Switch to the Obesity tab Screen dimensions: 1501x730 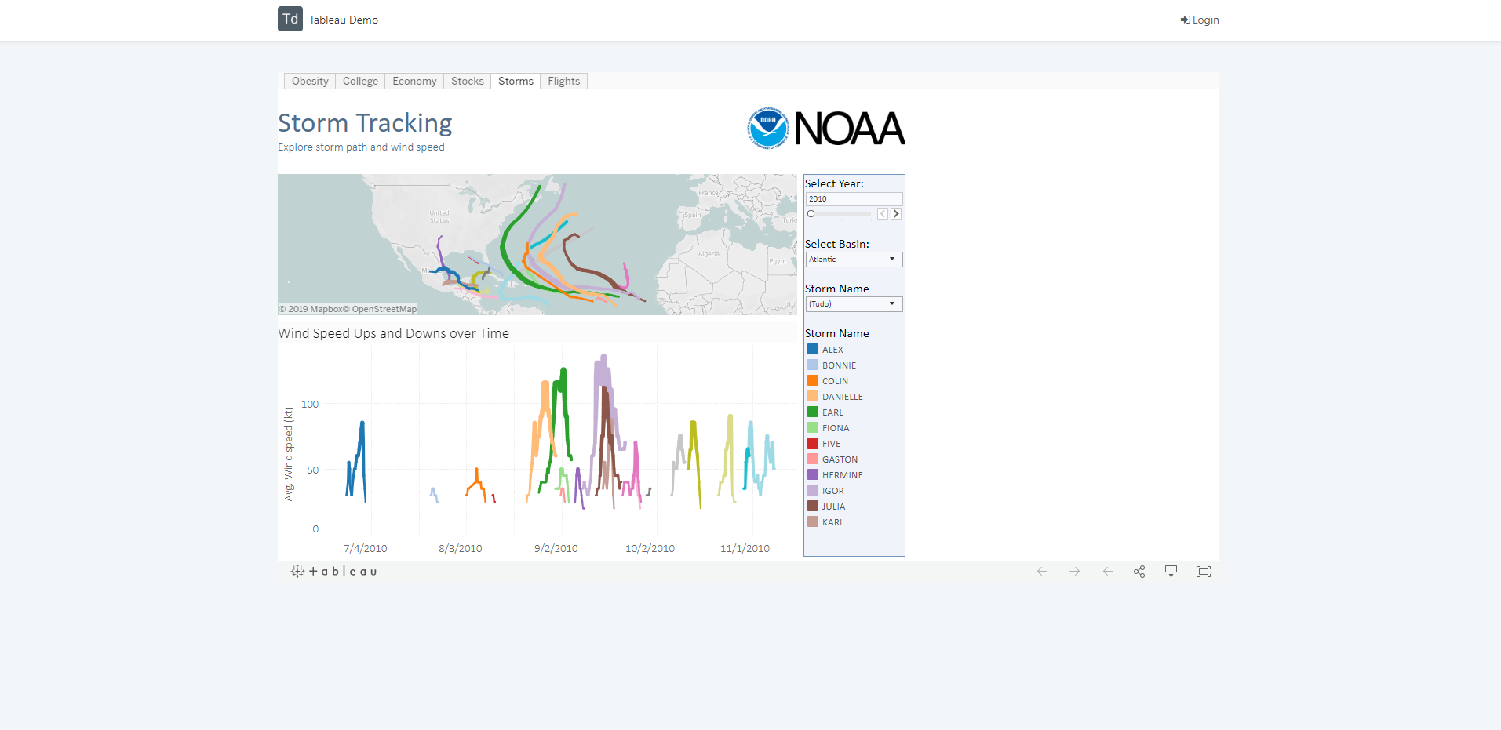click(310, 81)
